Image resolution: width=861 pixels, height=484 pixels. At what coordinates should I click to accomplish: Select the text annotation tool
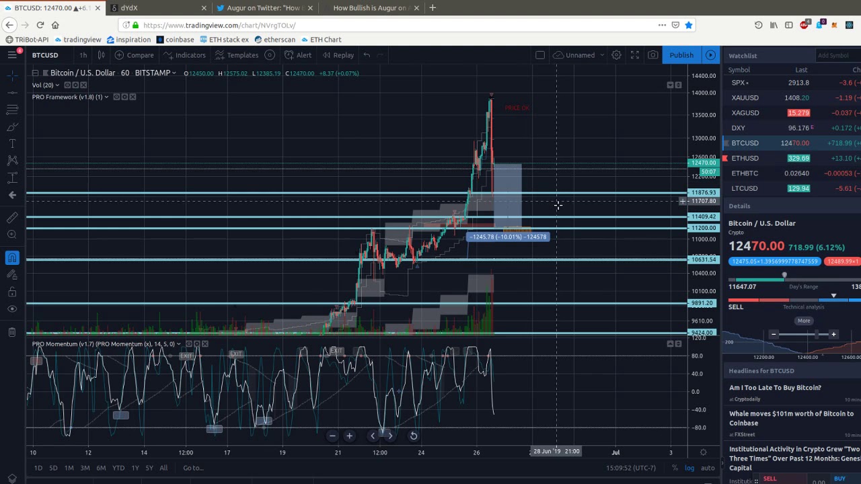pyautogui.click(x=12, y=143)
